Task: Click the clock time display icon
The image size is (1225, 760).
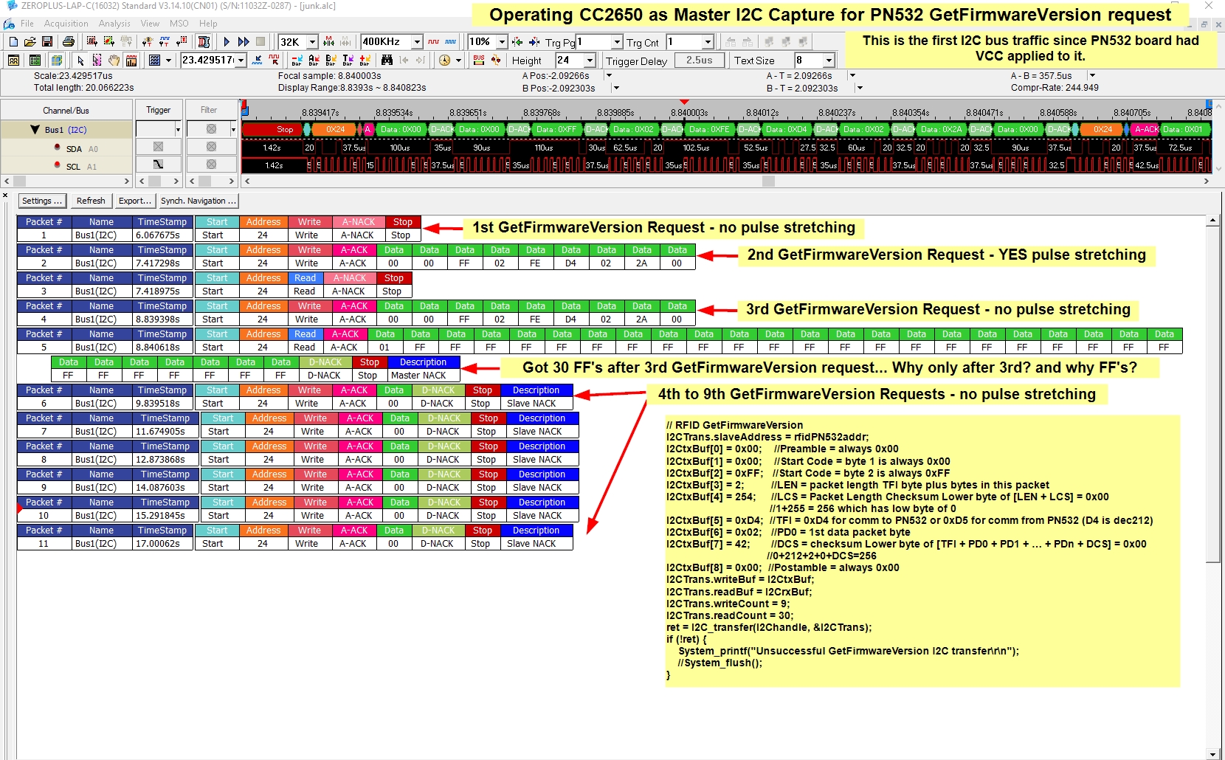Action: (444, 61)
